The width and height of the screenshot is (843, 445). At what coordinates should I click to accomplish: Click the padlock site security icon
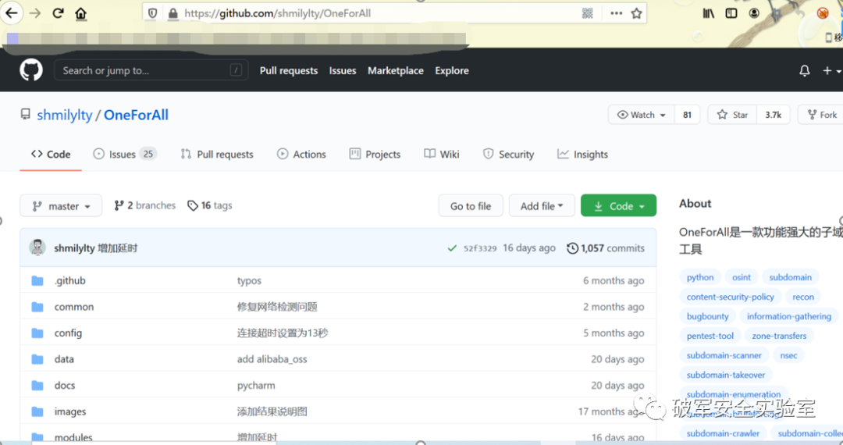[173, 13]
